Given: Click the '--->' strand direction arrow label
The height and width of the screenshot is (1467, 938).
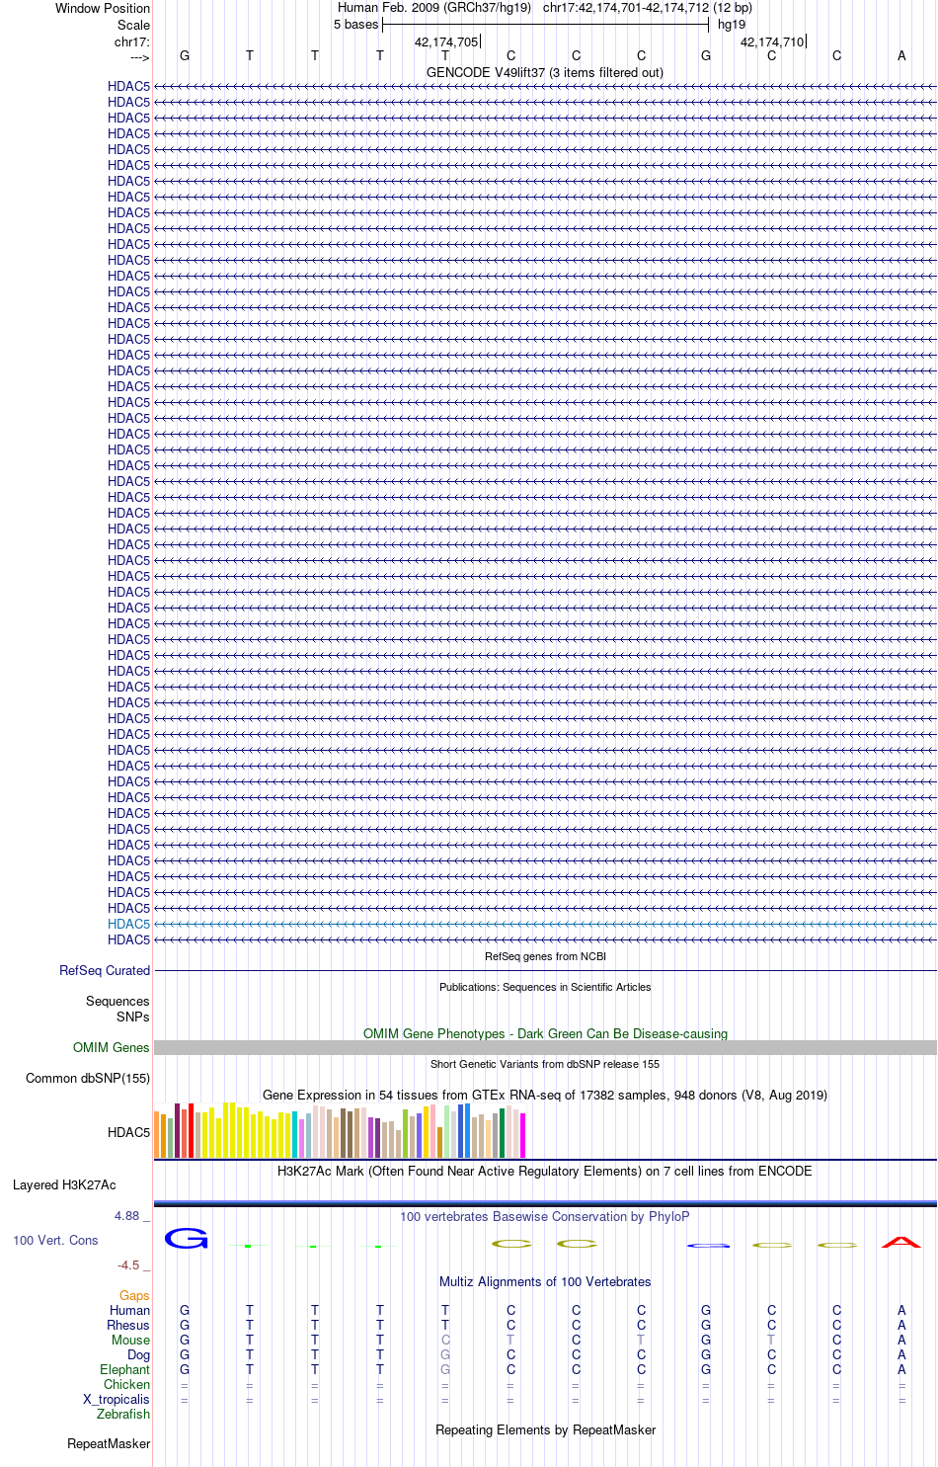Looking at the screenshot, I should 139,57.
